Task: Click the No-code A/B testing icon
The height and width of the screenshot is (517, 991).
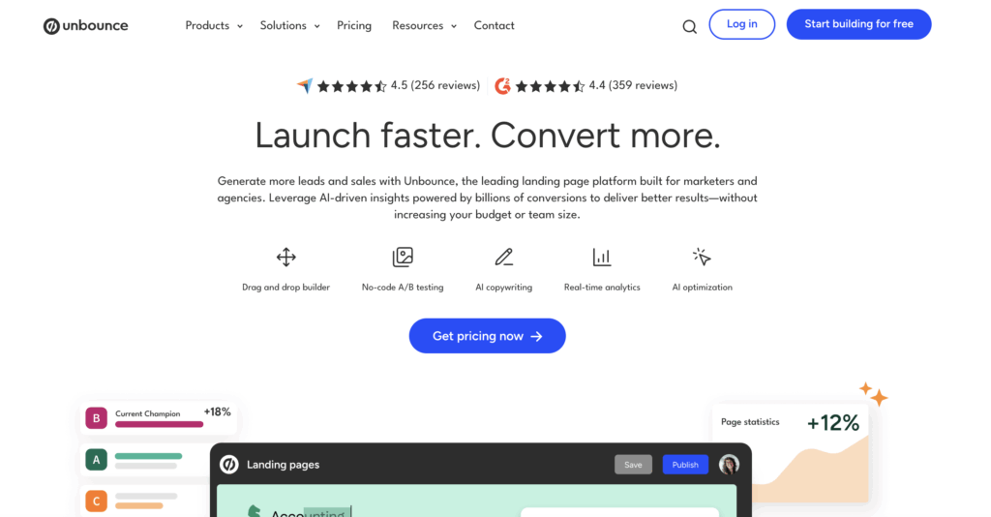Action: pos(403,258)
